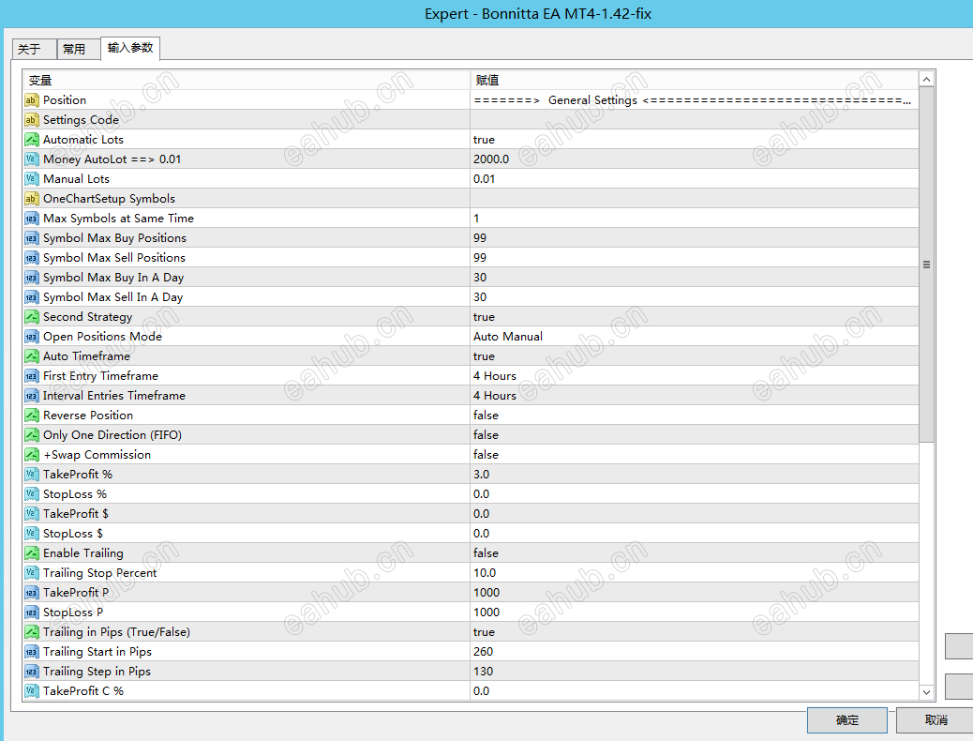Viewport: 973px width, 741px height.
Task: Click the boolean icon beside Second Strategy
Action: [x=31, y=317]
